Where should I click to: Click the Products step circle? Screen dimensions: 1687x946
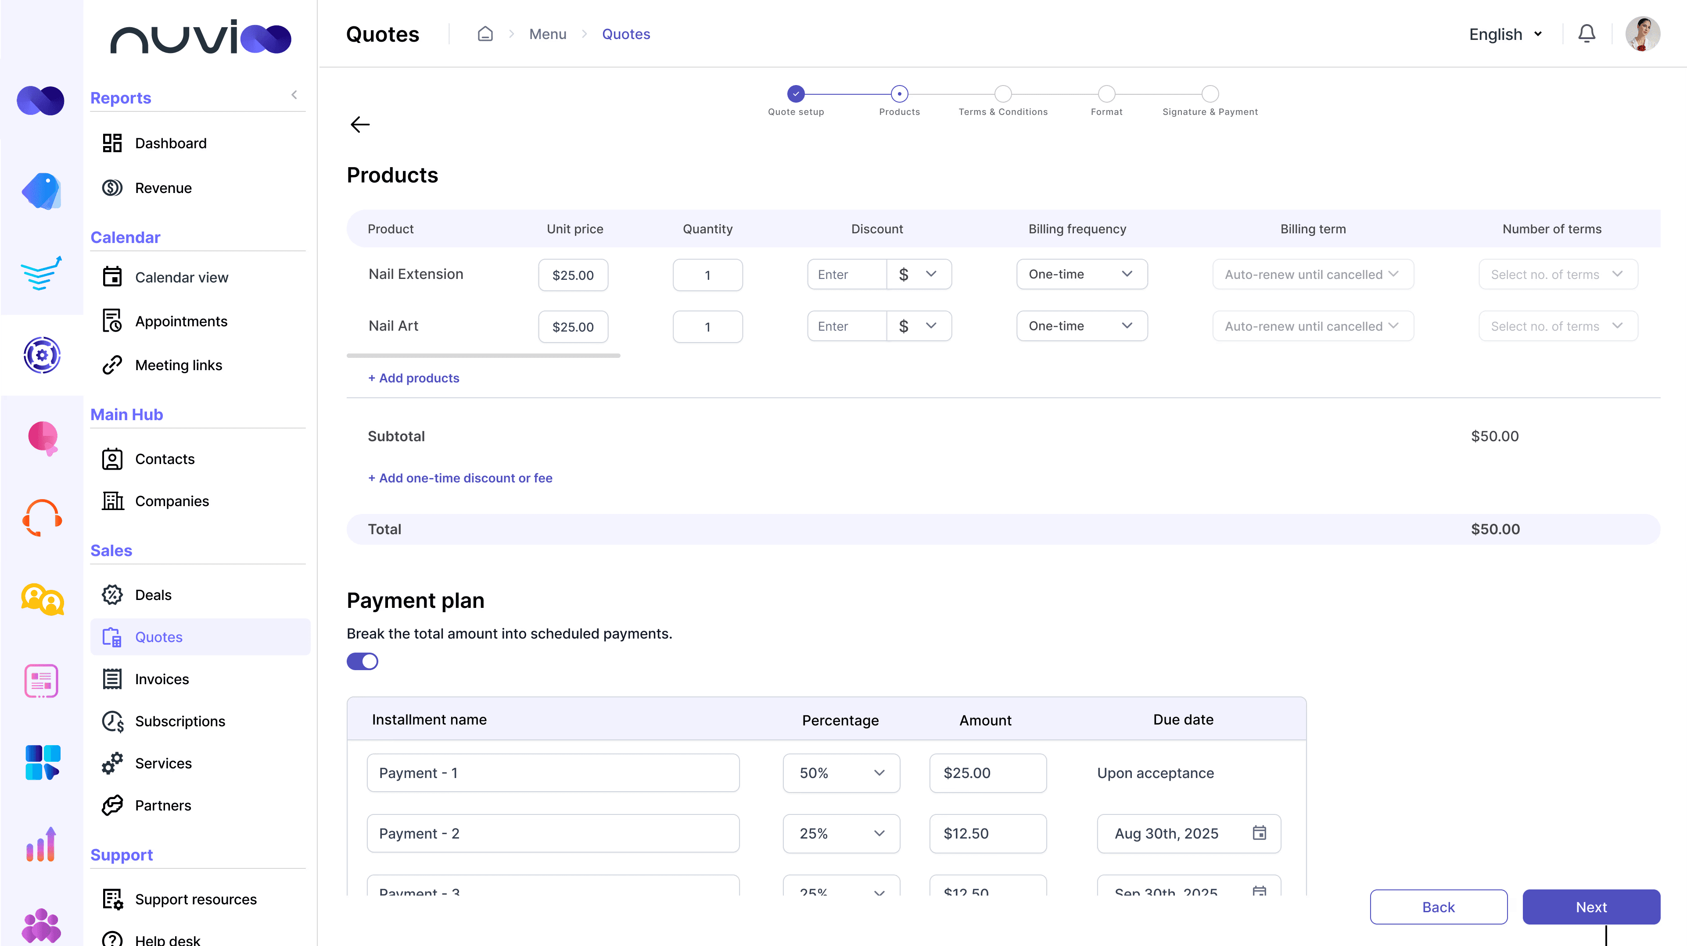(899, 93)
